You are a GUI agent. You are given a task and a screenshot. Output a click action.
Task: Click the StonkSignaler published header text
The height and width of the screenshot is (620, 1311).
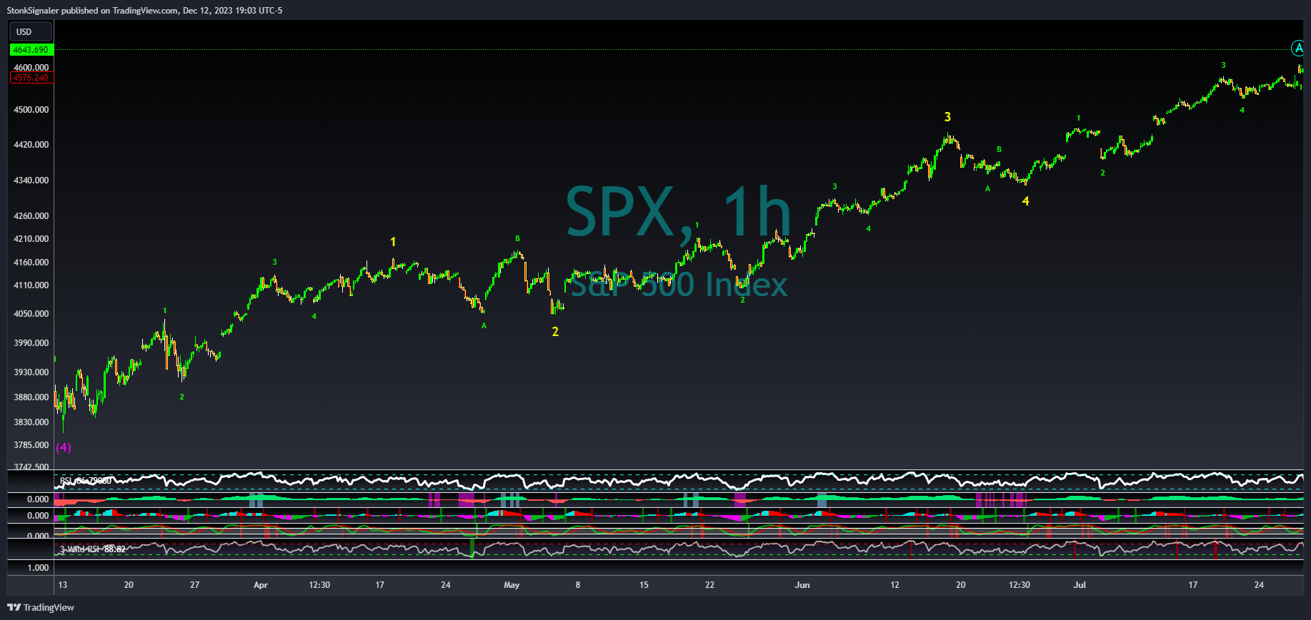[x=144, y=11]
